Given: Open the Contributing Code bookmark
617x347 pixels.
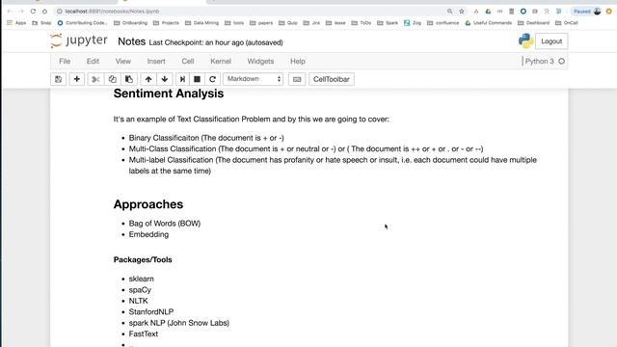Looking at the screenshot, I should coord(82,23).
